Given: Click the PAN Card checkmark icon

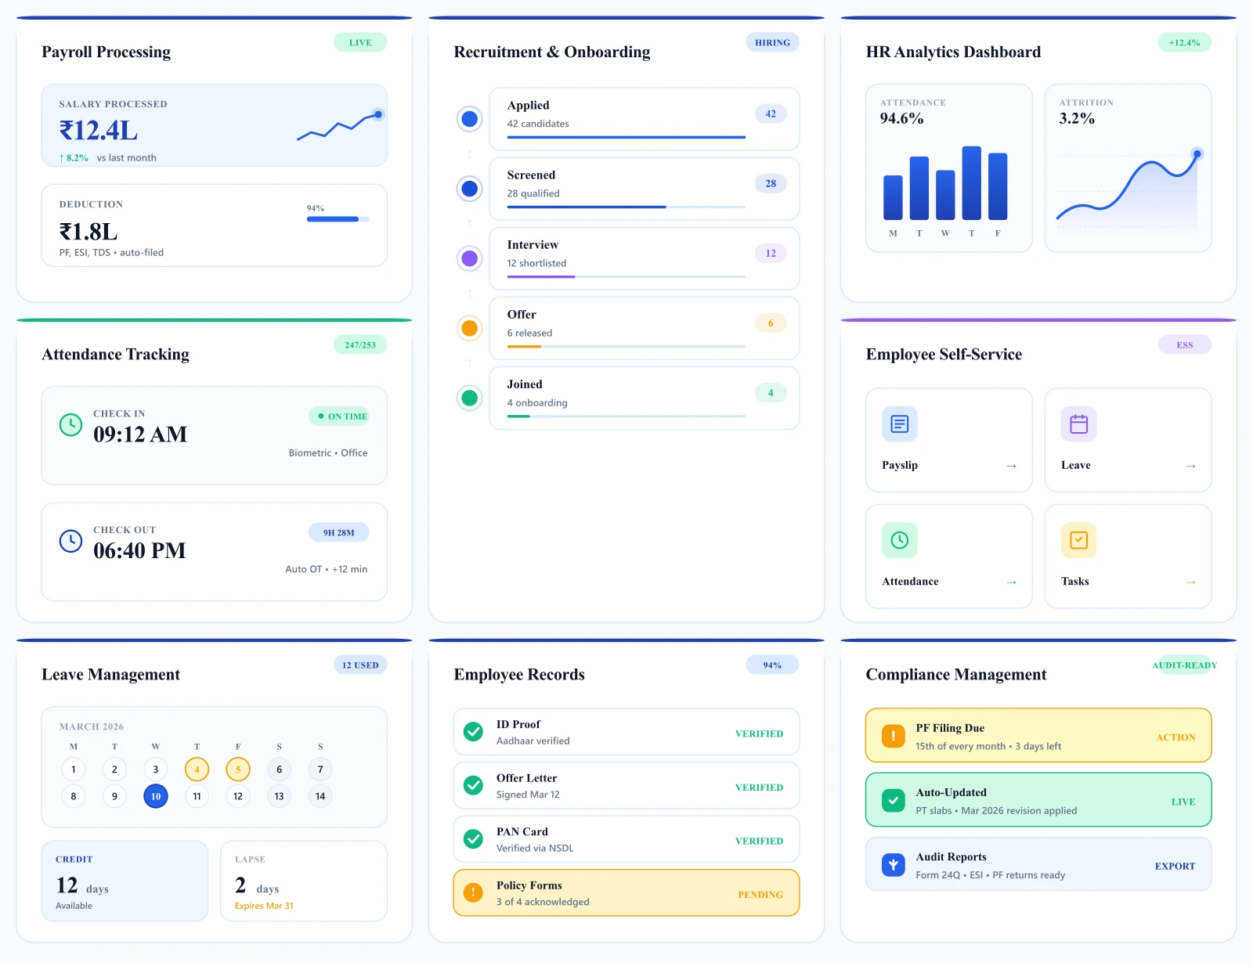Looking at the screenshot, I should pyautogui.click(x=473, y=839).
